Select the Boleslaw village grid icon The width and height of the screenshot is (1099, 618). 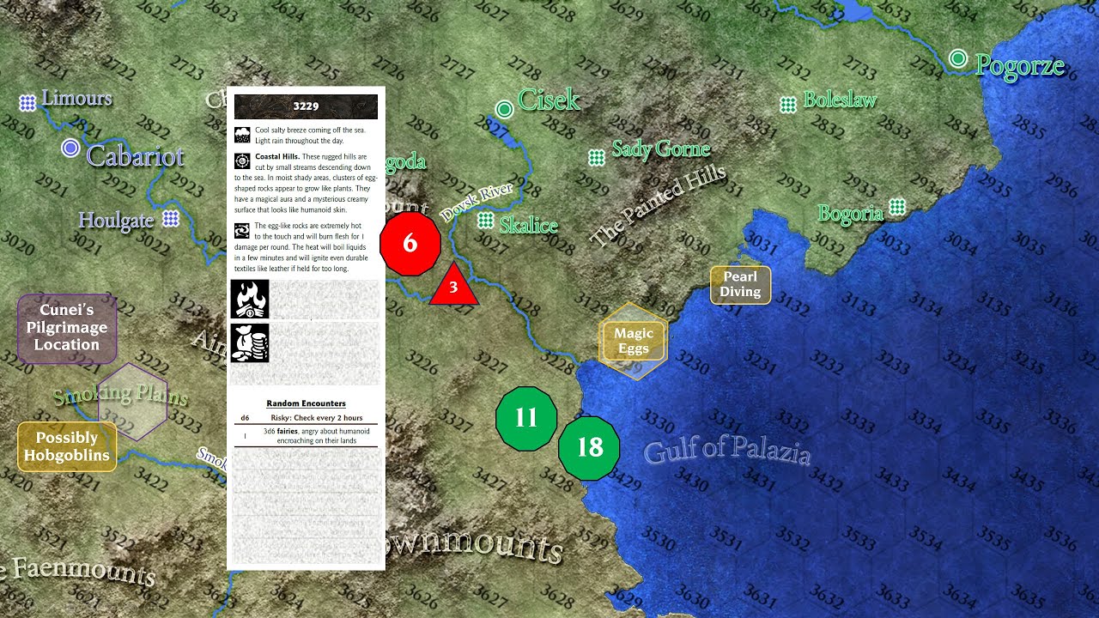788,105
